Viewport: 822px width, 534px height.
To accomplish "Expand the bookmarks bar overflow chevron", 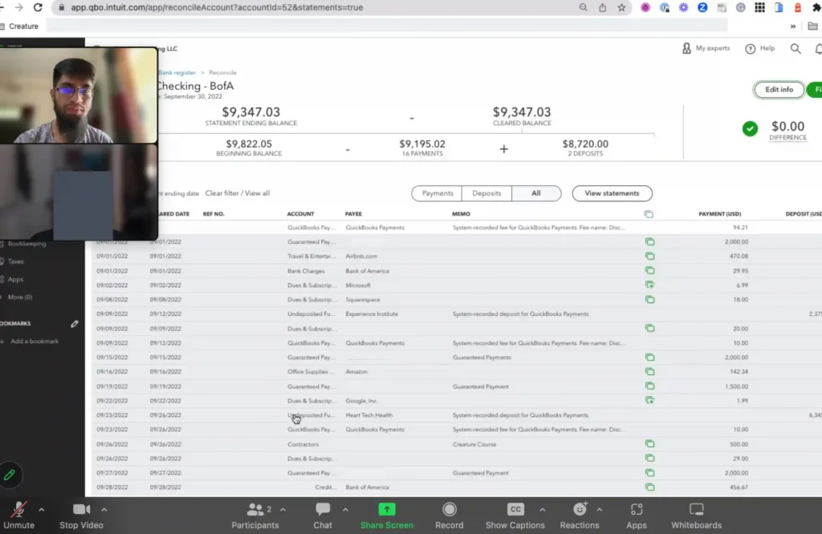I will tap(792, 26).
